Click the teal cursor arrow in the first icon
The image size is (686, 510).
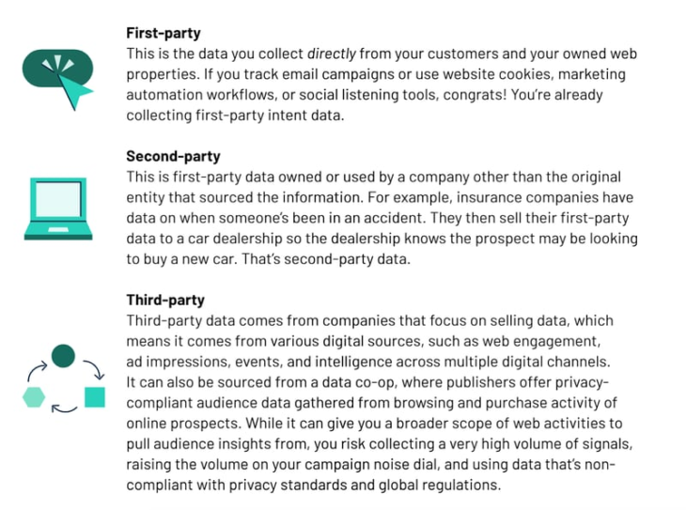[77, 88]
